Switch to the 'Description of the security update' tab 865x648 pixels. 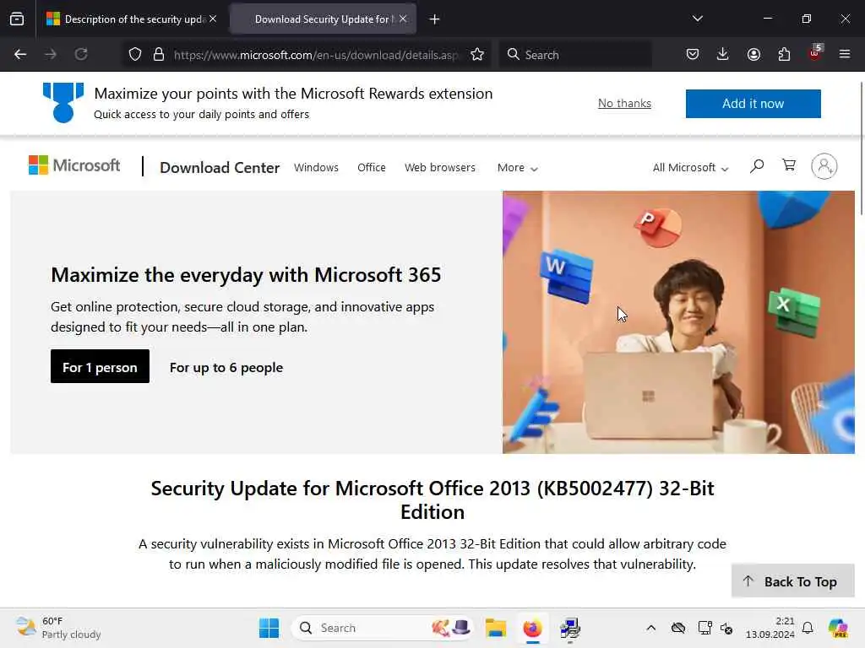(131, 19)
